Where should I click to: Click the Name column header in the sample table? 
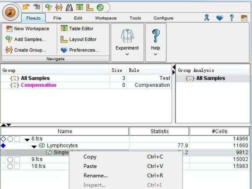click(65, 131)
